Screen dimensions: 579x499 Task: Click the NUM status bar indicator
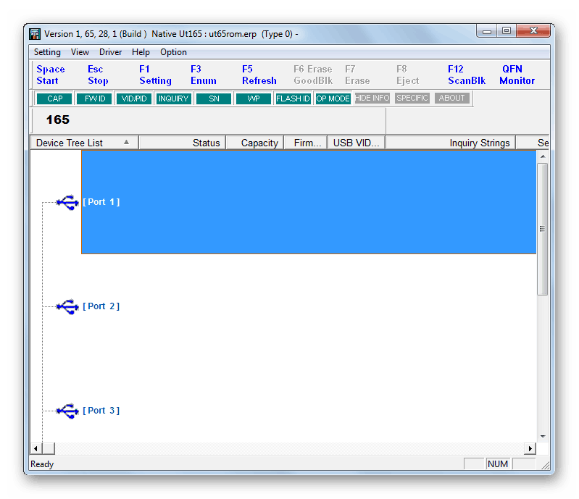(x=498, y=464)
